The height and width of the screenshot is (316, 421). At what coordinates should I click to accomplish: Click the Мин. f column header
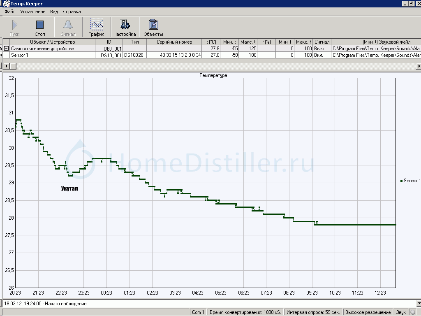(285, 42)
